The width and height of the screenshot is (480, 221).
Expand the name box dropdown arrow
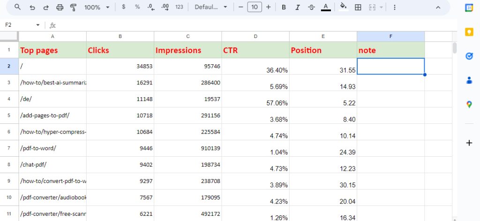pyautogui.click(x=38, y=25)
